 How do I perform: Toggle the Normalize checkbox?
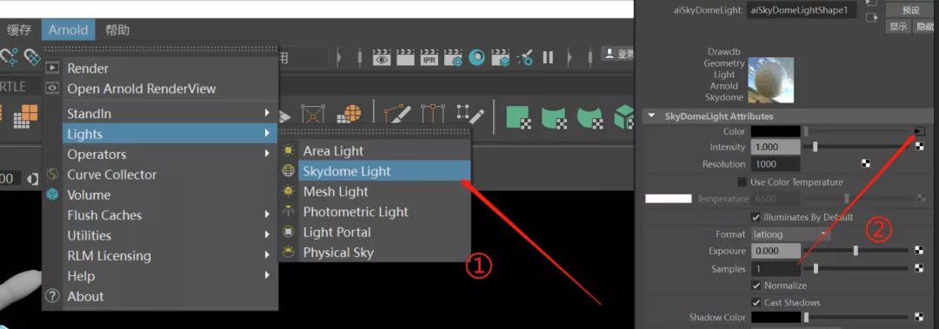point(756,286)
